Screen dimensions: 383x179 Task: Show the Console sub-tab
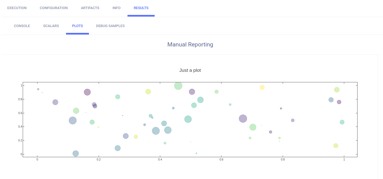tap(22, 26)
